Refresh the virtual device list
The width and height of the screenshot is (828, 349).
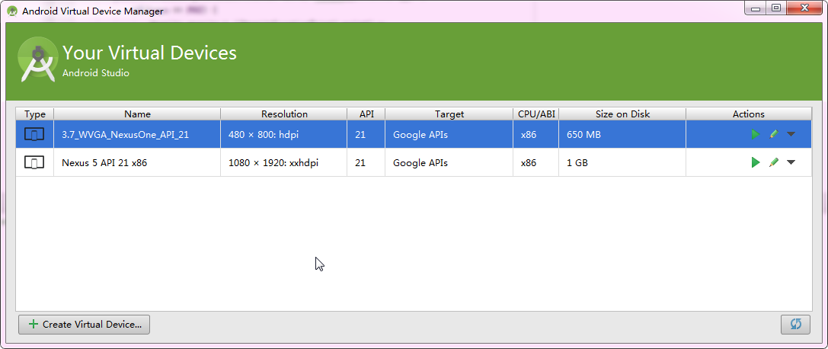[795, 324]
